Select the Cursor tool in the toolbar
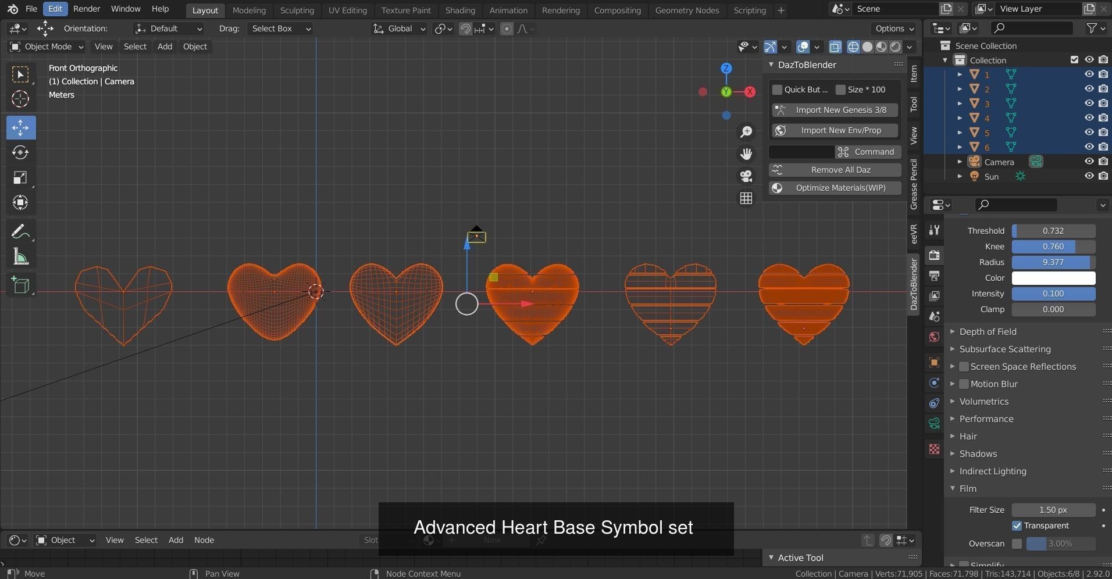 [x=20, y=99]
